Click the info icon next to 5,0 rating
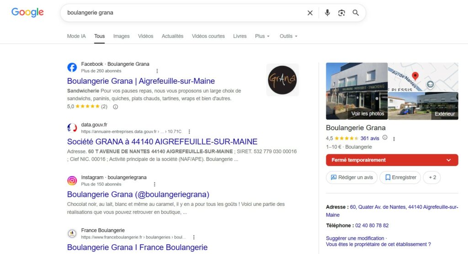This screenshot has width=468, height=254. pos(116,107)
